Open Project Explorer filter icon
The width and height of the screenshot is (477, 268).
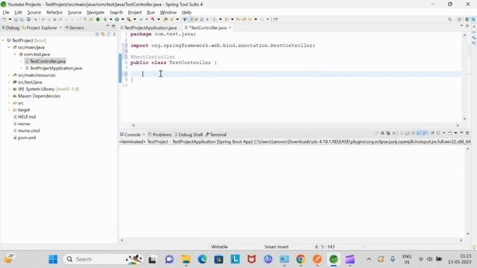(x=109, y=34)
